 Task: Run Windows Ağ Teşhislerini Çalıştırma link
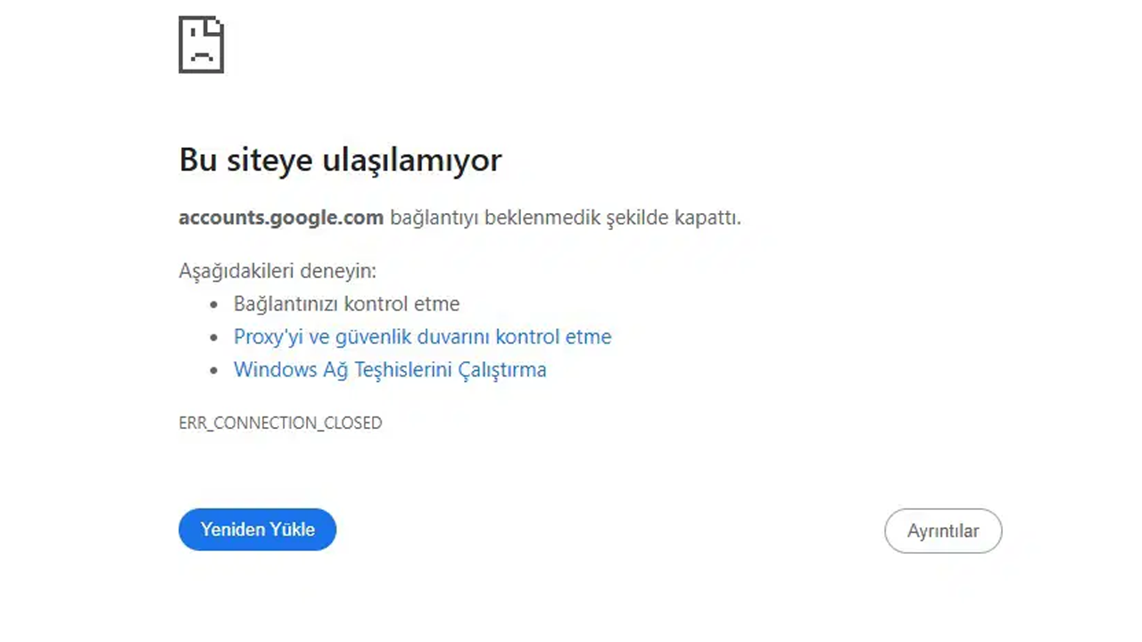pos(390,370)
